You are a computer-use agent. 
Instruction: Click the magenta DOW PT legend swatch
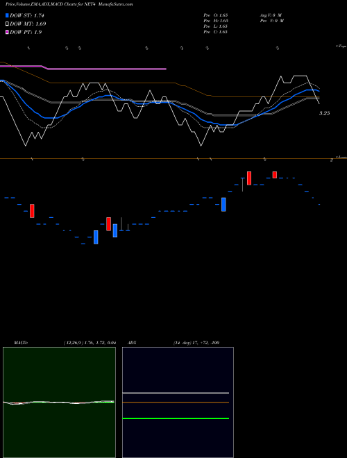[x=7, y=32]
